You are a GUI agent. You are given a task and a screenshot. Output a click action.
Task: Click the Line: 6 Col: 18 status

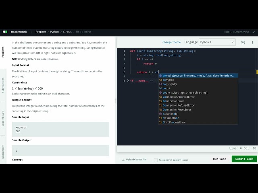(243, 148)
